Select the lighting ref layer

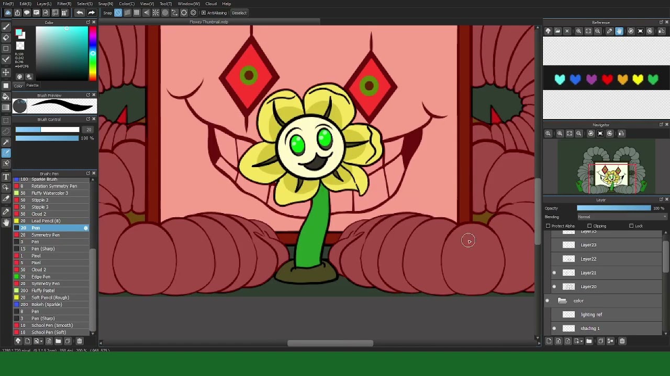(x=607, y=314)
